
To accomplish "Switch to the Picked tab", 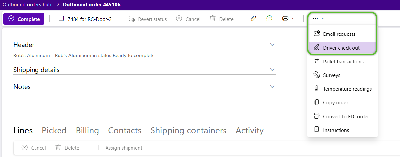I will point(54,130).
